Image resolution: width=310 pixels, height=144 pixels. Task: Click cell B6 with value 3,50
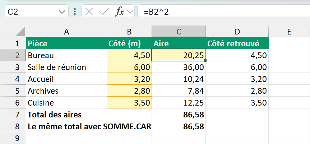129,102
